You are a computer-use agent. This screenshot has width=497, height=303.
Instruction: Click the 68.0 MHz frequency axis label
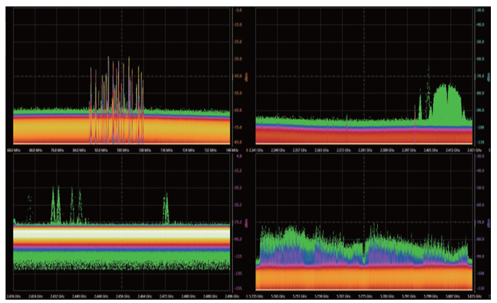tap(35, 150)
